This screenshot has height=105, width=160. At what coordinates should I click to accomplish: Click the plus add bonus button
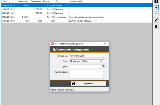click(x=156, y=8)
